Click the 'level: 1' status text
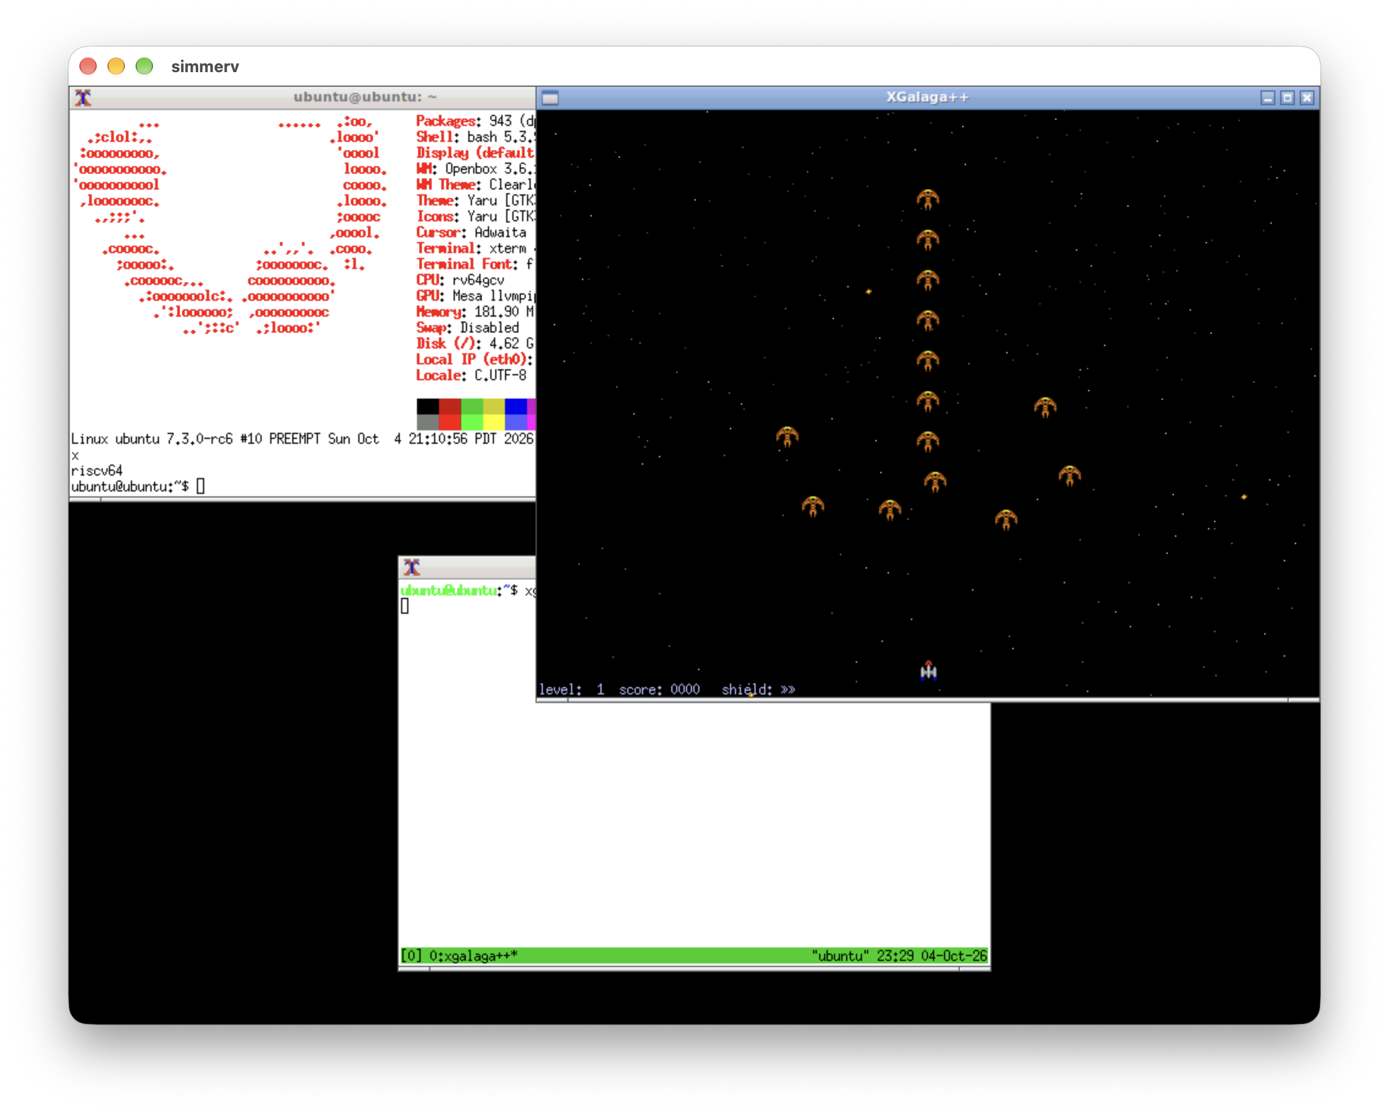Viewport: 1389px width, 1115px height. coord(572,690)
